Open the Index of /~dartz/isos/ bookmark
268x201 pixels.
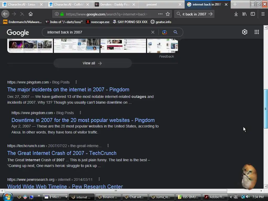(64, 22)
